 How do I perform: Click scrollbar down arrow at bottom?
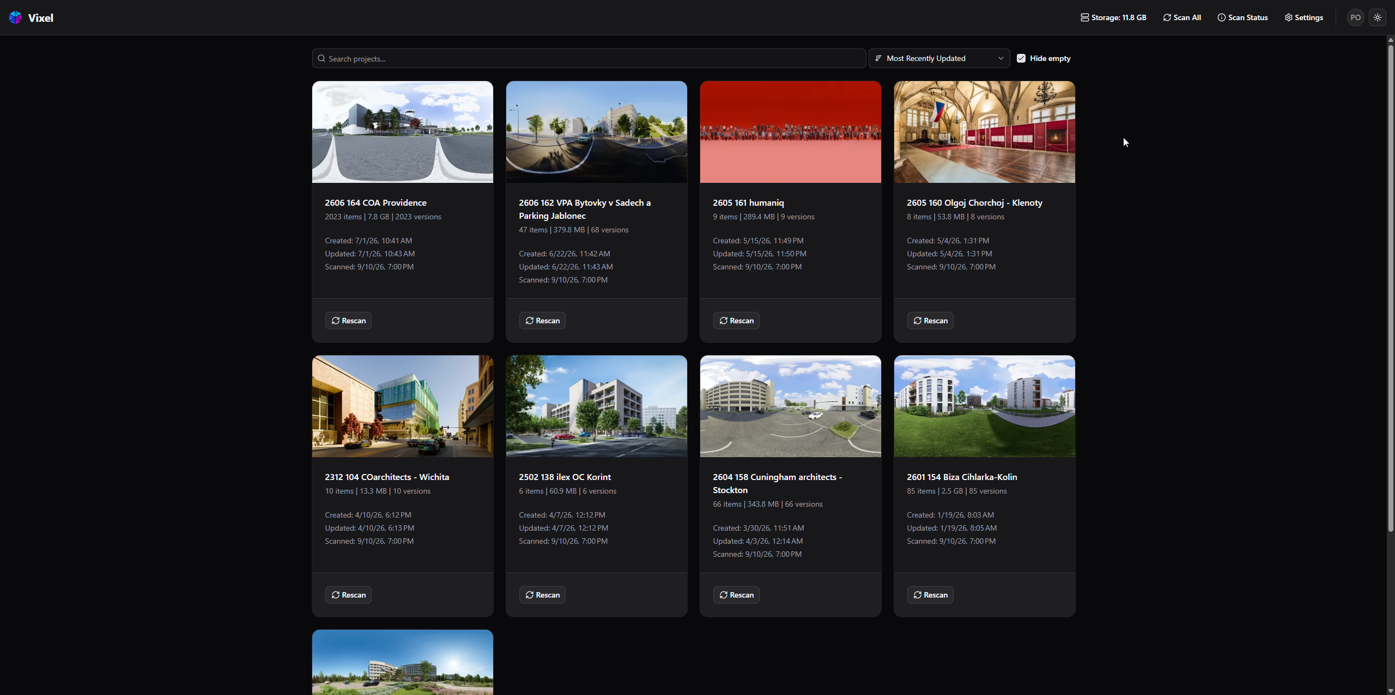(x=1391, y=691)
